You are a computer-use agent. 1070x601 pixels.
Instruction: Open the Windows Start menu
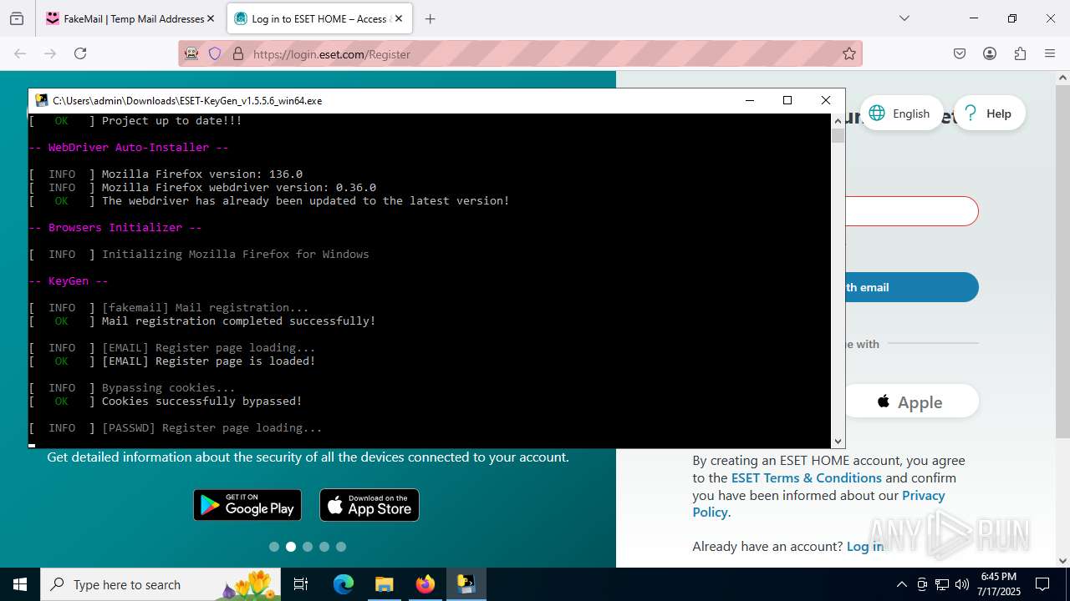[20, 584]
